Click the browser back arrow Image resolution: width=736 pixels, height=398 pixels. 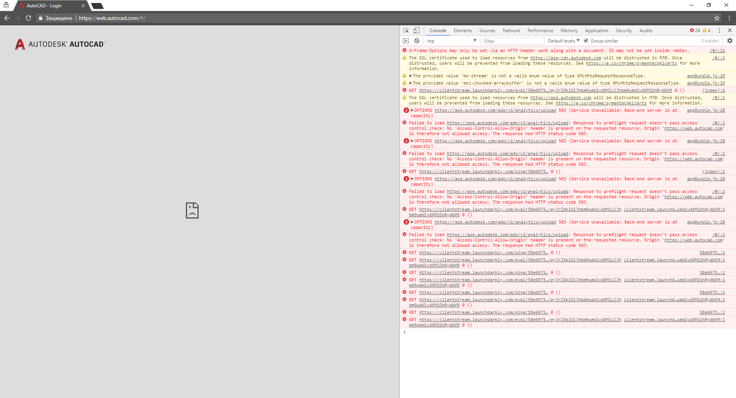coord(7,18)
